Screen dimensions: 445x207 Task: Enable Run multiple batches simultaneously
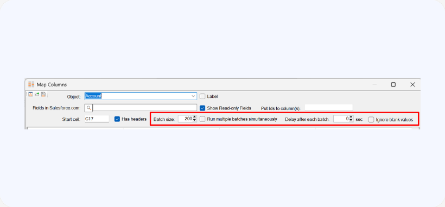(x=202, y=119)
